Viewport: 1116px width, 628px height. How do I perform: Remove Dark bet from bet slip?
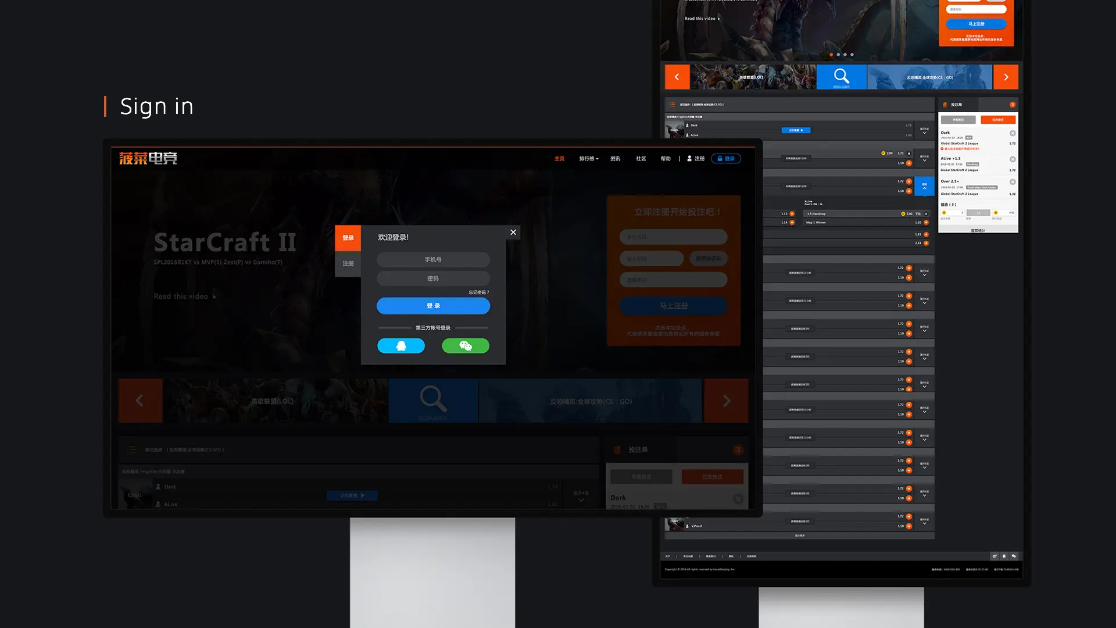click(1013, 134)
